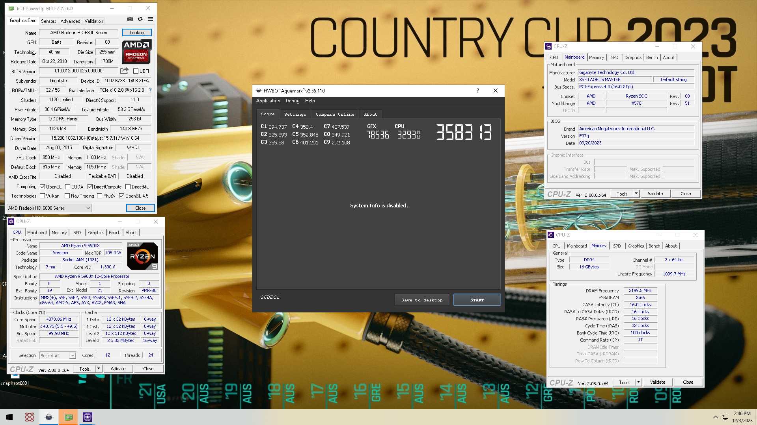Viewport: 757px width, 425px height.
Task: Click the taskbar clock showing 2:46 PM
Action: click(742, 417)
